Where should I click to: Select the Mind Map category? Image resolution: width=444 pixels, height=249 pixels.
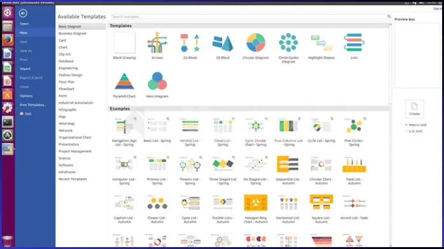pyautogui.click(x=67, y=123)
